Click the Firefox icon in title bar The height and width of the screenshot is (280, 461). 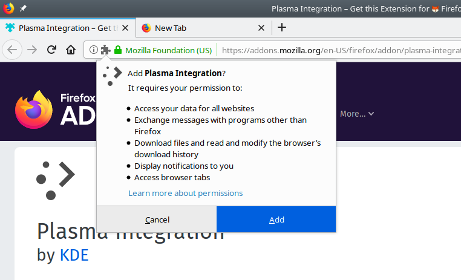point(8,8)
